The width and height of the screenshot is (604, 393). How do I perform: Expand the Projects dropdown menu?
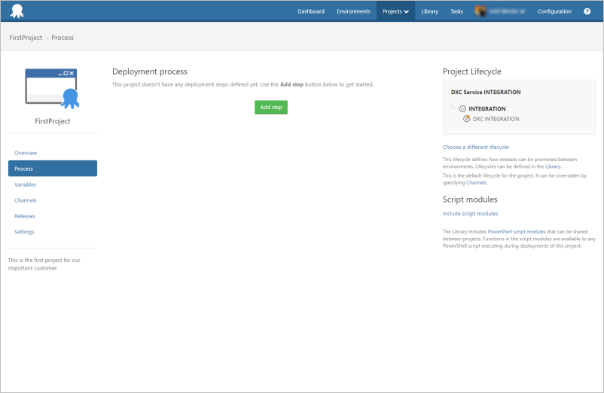click(395, 11)
